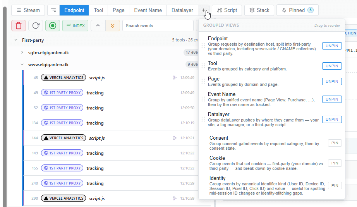Image resolution: width=357 pixels, height=207 pixels.
Task: Toggle the green recording button
Action: click(x=53, y=26)
